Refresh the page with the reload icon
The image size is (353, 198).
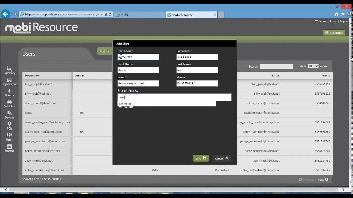(110, 14)
